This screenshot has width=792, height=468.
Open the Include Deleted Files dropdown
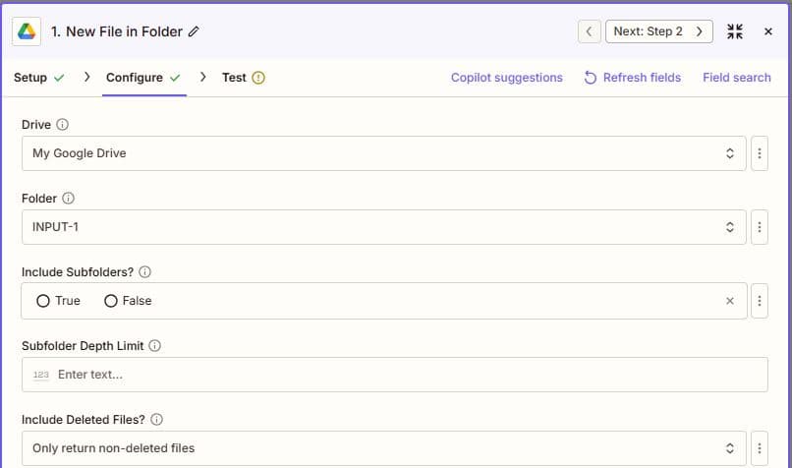pyautogui.click(x=383, y=448)
